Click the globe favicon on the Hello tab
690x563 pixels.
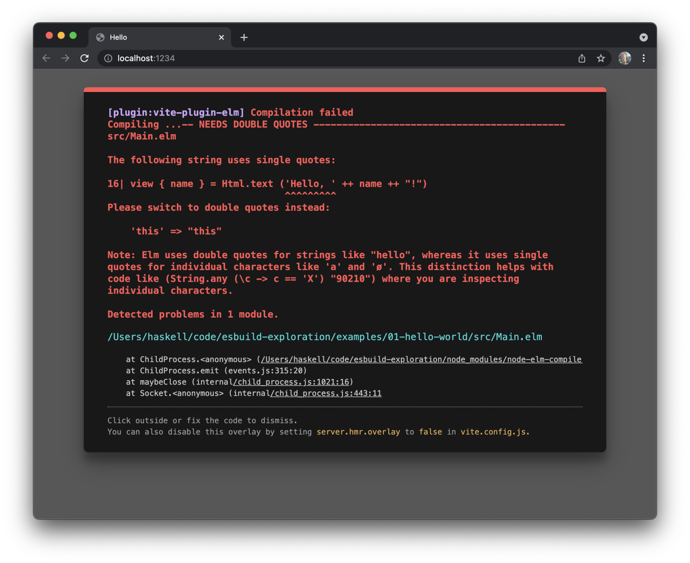click(x=99, y=37)
